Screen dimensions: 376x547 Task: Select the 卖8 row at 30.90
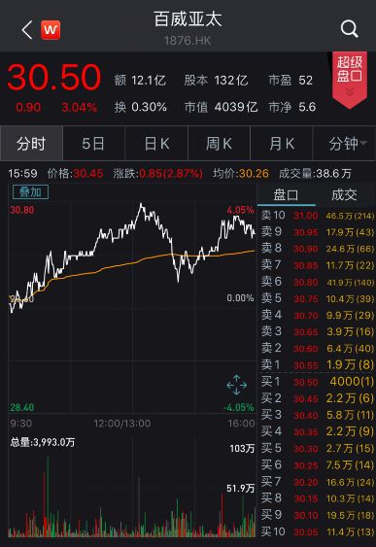click(x=318, y=249)
